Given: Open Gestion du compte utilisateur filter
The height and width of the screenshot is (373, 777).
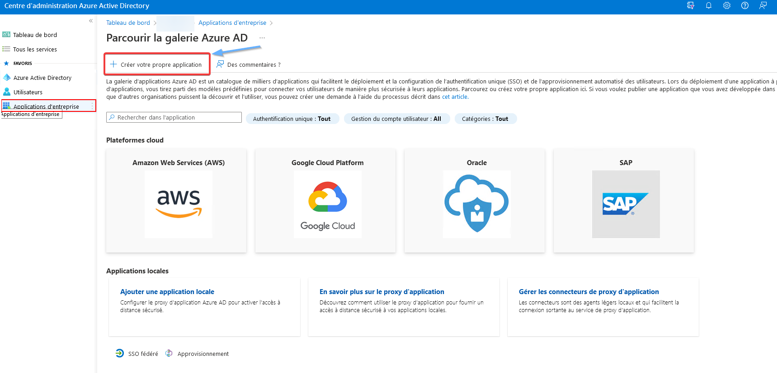Looking at the screenshot, I should [x=396, y=119].
